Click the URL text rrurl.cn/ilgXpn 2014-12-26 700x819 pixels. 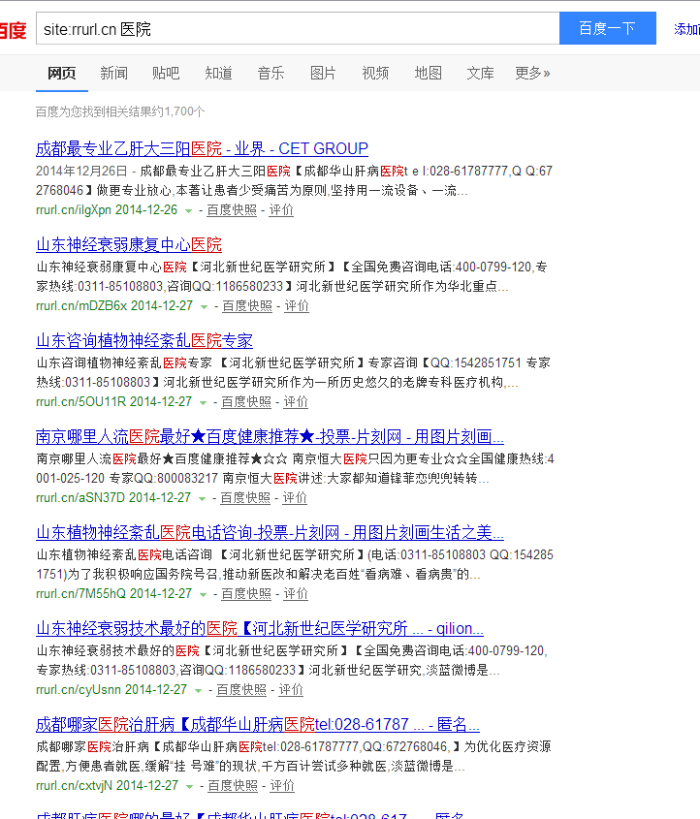coord(107,210)
